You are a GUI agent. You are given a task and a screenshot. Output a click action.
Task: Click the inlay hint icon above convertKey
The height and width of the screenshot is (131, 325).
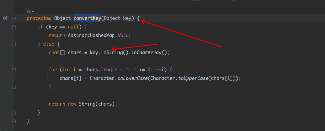tap(29, 11)
